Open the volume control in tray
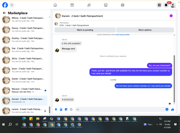 (x=161, y=124)
